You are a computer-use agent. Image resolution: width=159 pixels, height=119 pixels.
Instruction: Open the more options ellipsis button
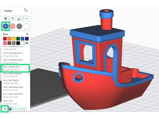pos(26,18)
